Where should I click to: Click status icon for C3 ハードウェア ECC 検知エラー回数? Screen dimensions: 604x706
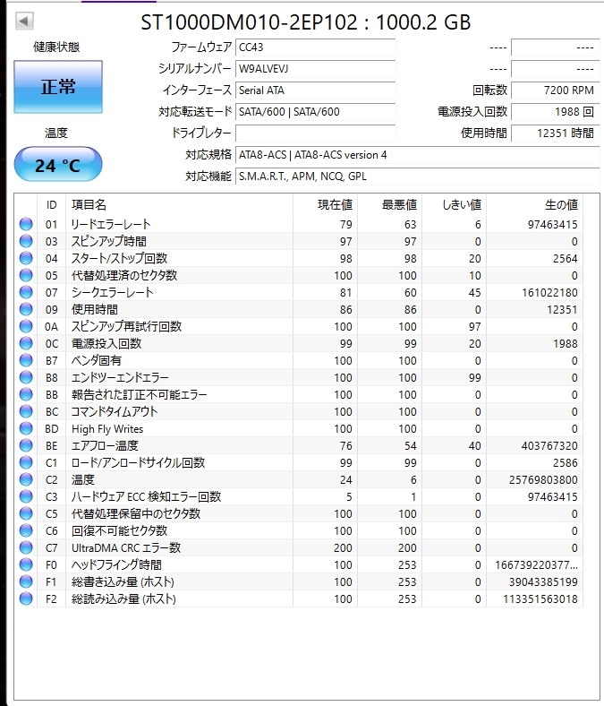(26, 496)
